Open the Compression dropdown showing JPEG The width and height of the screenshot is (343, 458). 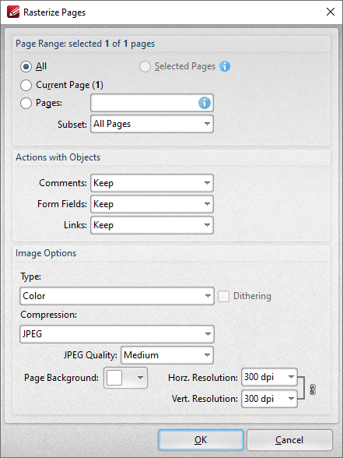(117, 334)
